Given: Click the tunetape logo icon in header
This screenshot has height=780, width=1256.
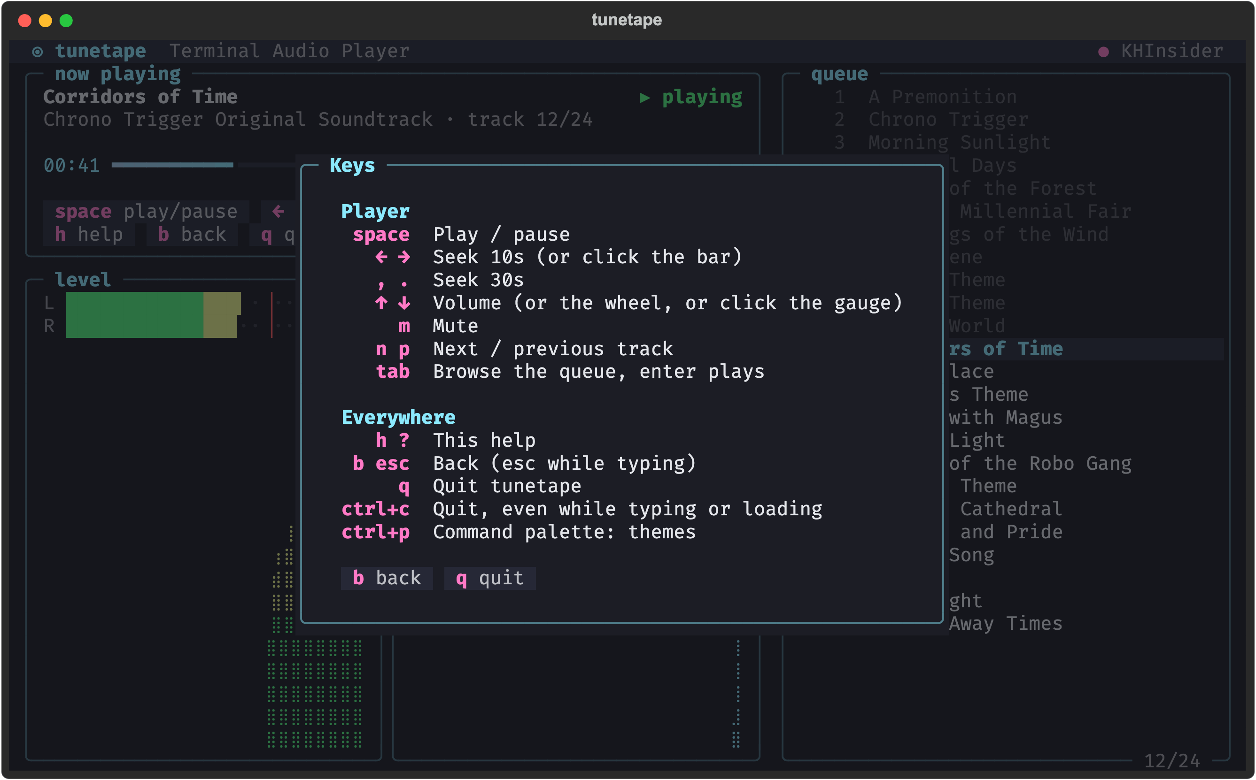Looking at the screenshot, I should [x=38, y=52].
